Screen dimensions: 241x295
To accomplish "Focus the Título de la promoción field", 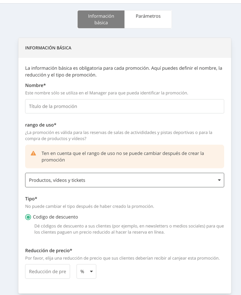I will [x=124, y=106].
